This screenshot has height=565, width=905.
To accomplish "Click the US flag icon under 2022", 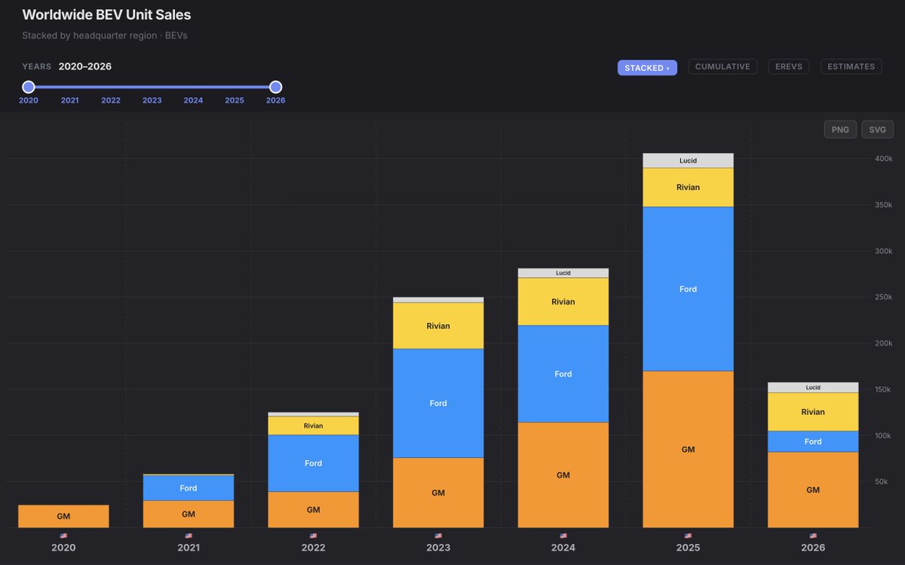I will [x=313, y=536].
